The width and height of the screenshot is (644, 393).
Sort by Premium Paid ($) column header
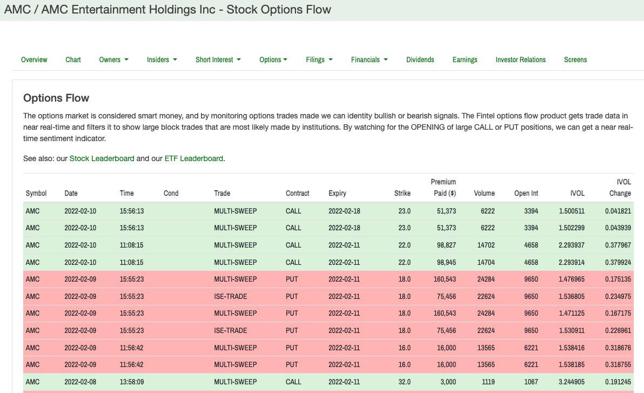tap(444, 188)
